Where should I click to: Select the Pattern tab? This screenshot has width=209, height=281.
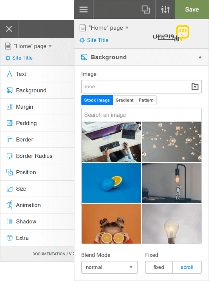pyautogui.click(x=146, y=100)
